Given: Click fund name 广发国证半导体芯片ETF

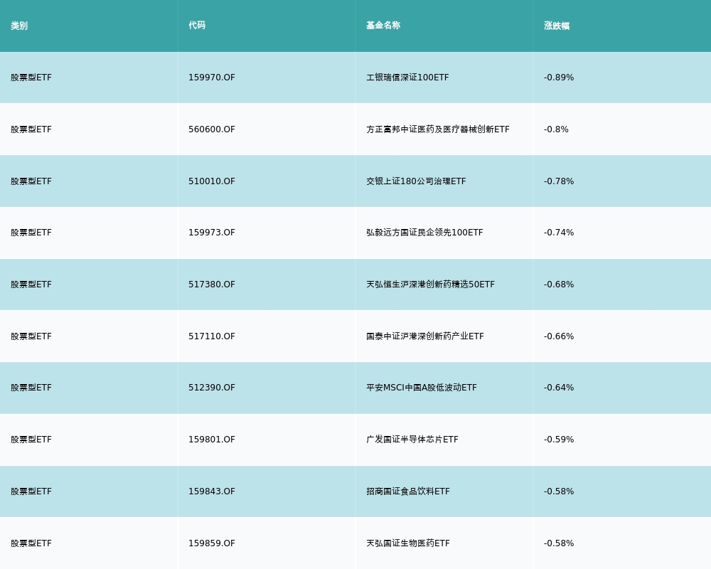Looking at the screenshot, I should [x=412, y=440].
